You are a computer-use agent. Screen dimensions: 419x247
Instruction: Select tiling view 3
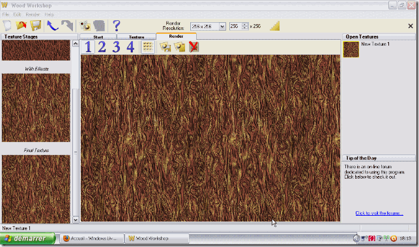[x=116, y=47]
